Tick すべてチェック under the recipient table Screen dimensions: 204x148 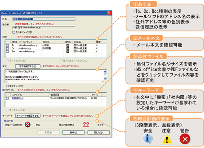click(x=8, y=61)
